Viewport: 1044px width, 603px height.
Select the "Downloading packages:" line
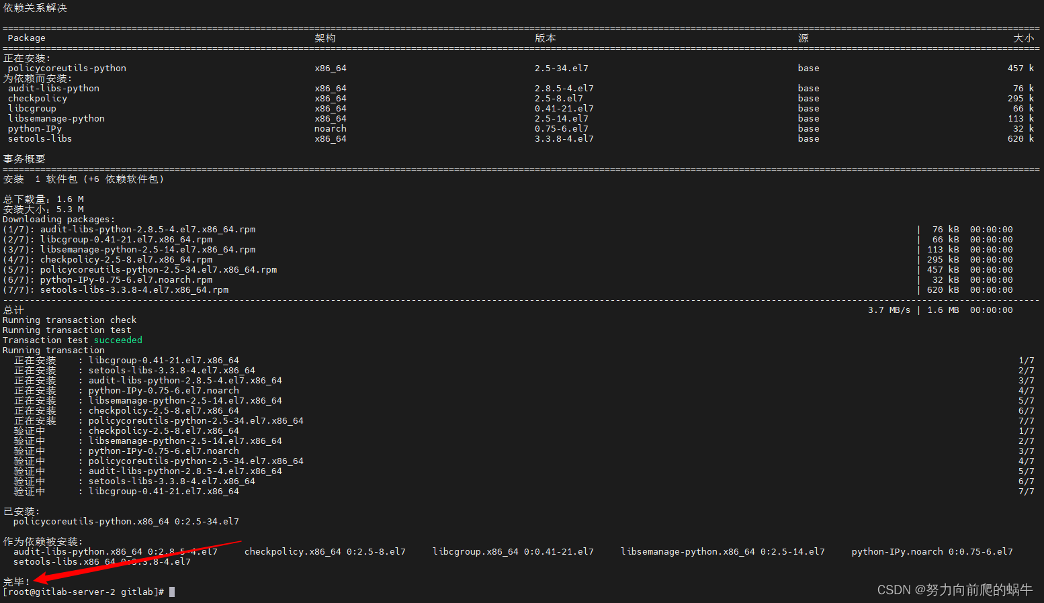[x=59, y=220]
